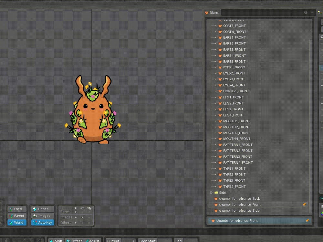323x242 pixels.
Task: Switch axes to Local mode
Action: pyautogui.click(x=17, y=209)
